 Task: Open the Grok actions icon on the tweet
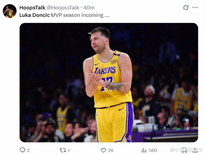(x=186, y=7)
